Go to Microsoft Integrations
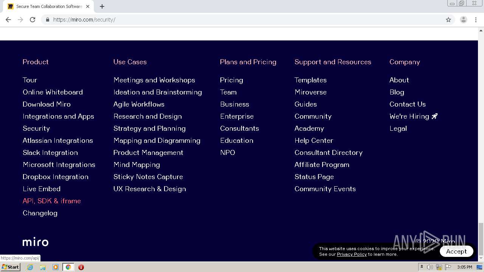 59,165
